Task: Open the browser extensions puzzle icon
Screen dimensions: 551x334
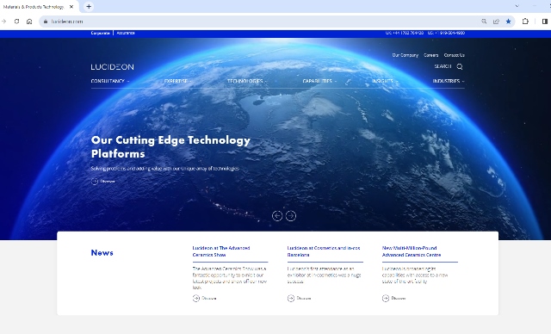Action: pyautogui.click(x=525, y=22)
